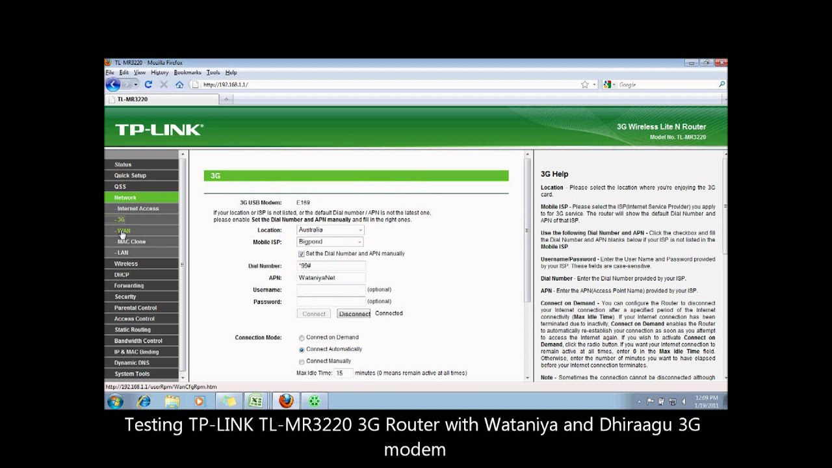Switch to Firefox taskbar button
Viewport: 832px width, 468px height.
[286, 401]
